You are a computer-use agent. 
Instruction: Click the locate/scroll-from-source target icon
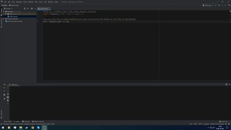(25, 9)
